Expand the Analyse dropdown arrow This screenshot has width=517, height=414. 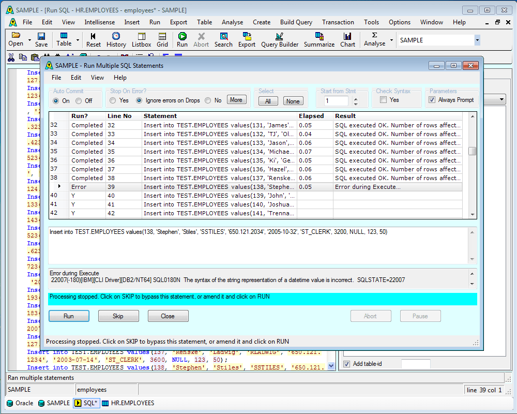pyautogui.click(x=392, y=40)
